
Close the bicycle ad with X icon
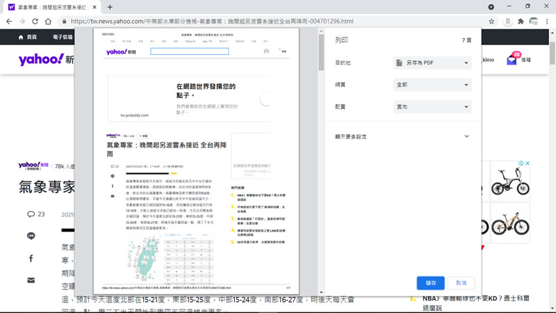pos(528,163)
